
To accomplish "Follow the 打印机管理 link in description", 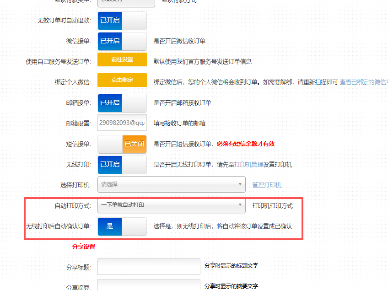I will point(248,165).
